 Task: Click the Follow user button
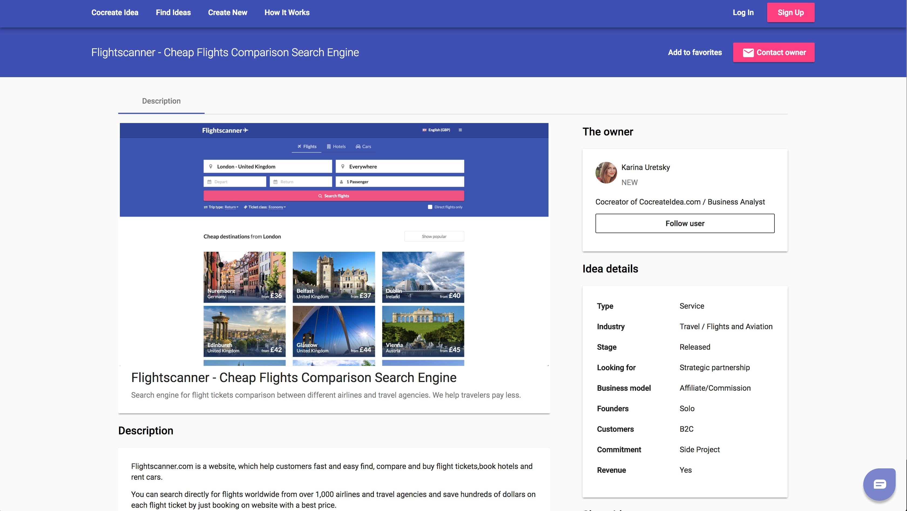point(685,223)
